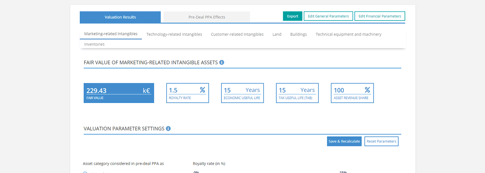Click the Economic Useful Life tile
Image resolution: width=485 pixels, height=173 pixels.
click(242, 93)
